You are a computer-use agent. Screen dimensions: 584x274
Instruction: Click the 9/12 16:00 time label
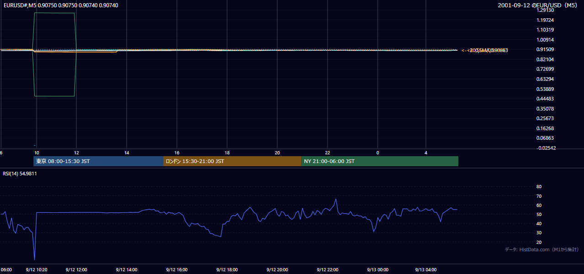tap(177, 269)
